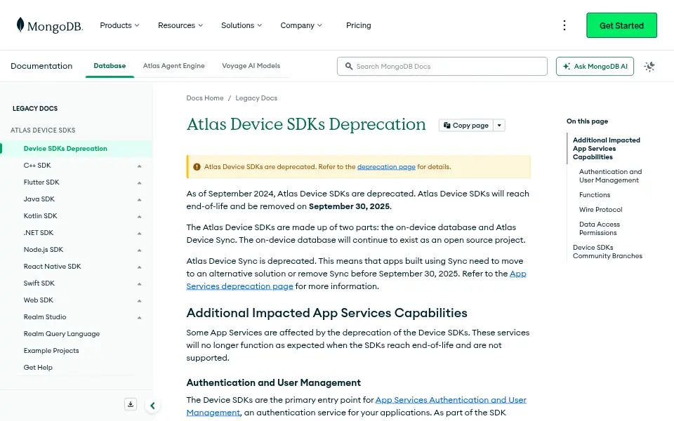Expand the Kotlin SDK section arrow

click(139, 216)
